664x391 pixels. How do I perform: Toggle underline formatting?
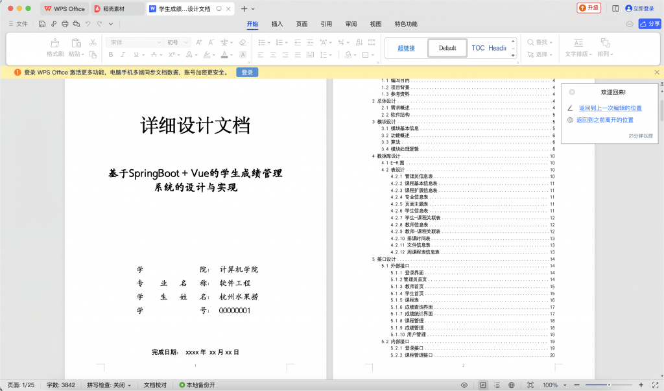click(x=136, y=54)
